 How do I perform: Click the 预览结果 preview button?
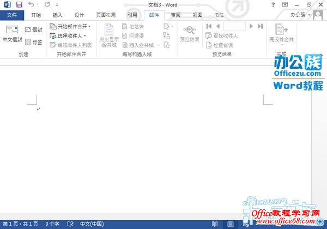click(x=190, y=34)
